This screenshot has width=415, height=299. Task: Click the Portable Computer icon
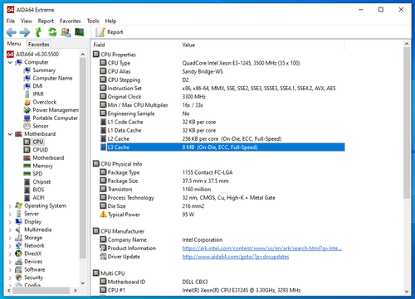pos(27,118)
